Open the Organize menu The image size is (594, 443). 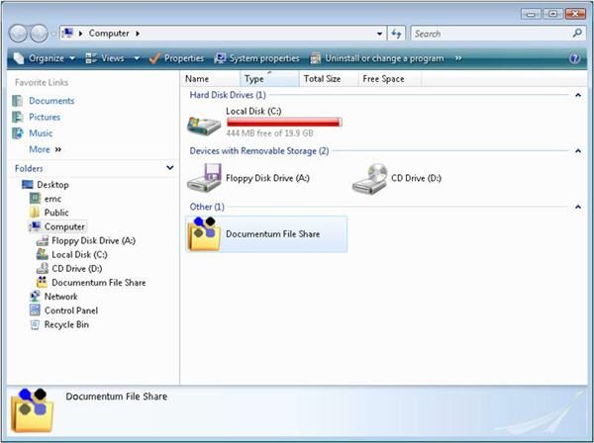[45, 58]
